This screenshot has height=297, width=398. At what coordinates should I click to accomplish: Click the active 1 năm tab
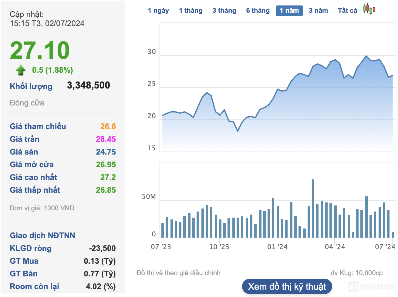pyautogui.click(x=289, y=11)
